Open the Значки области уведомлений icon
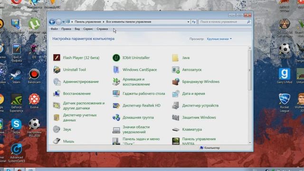This screenshot has height=171, width=304. (x=116, y=130)
